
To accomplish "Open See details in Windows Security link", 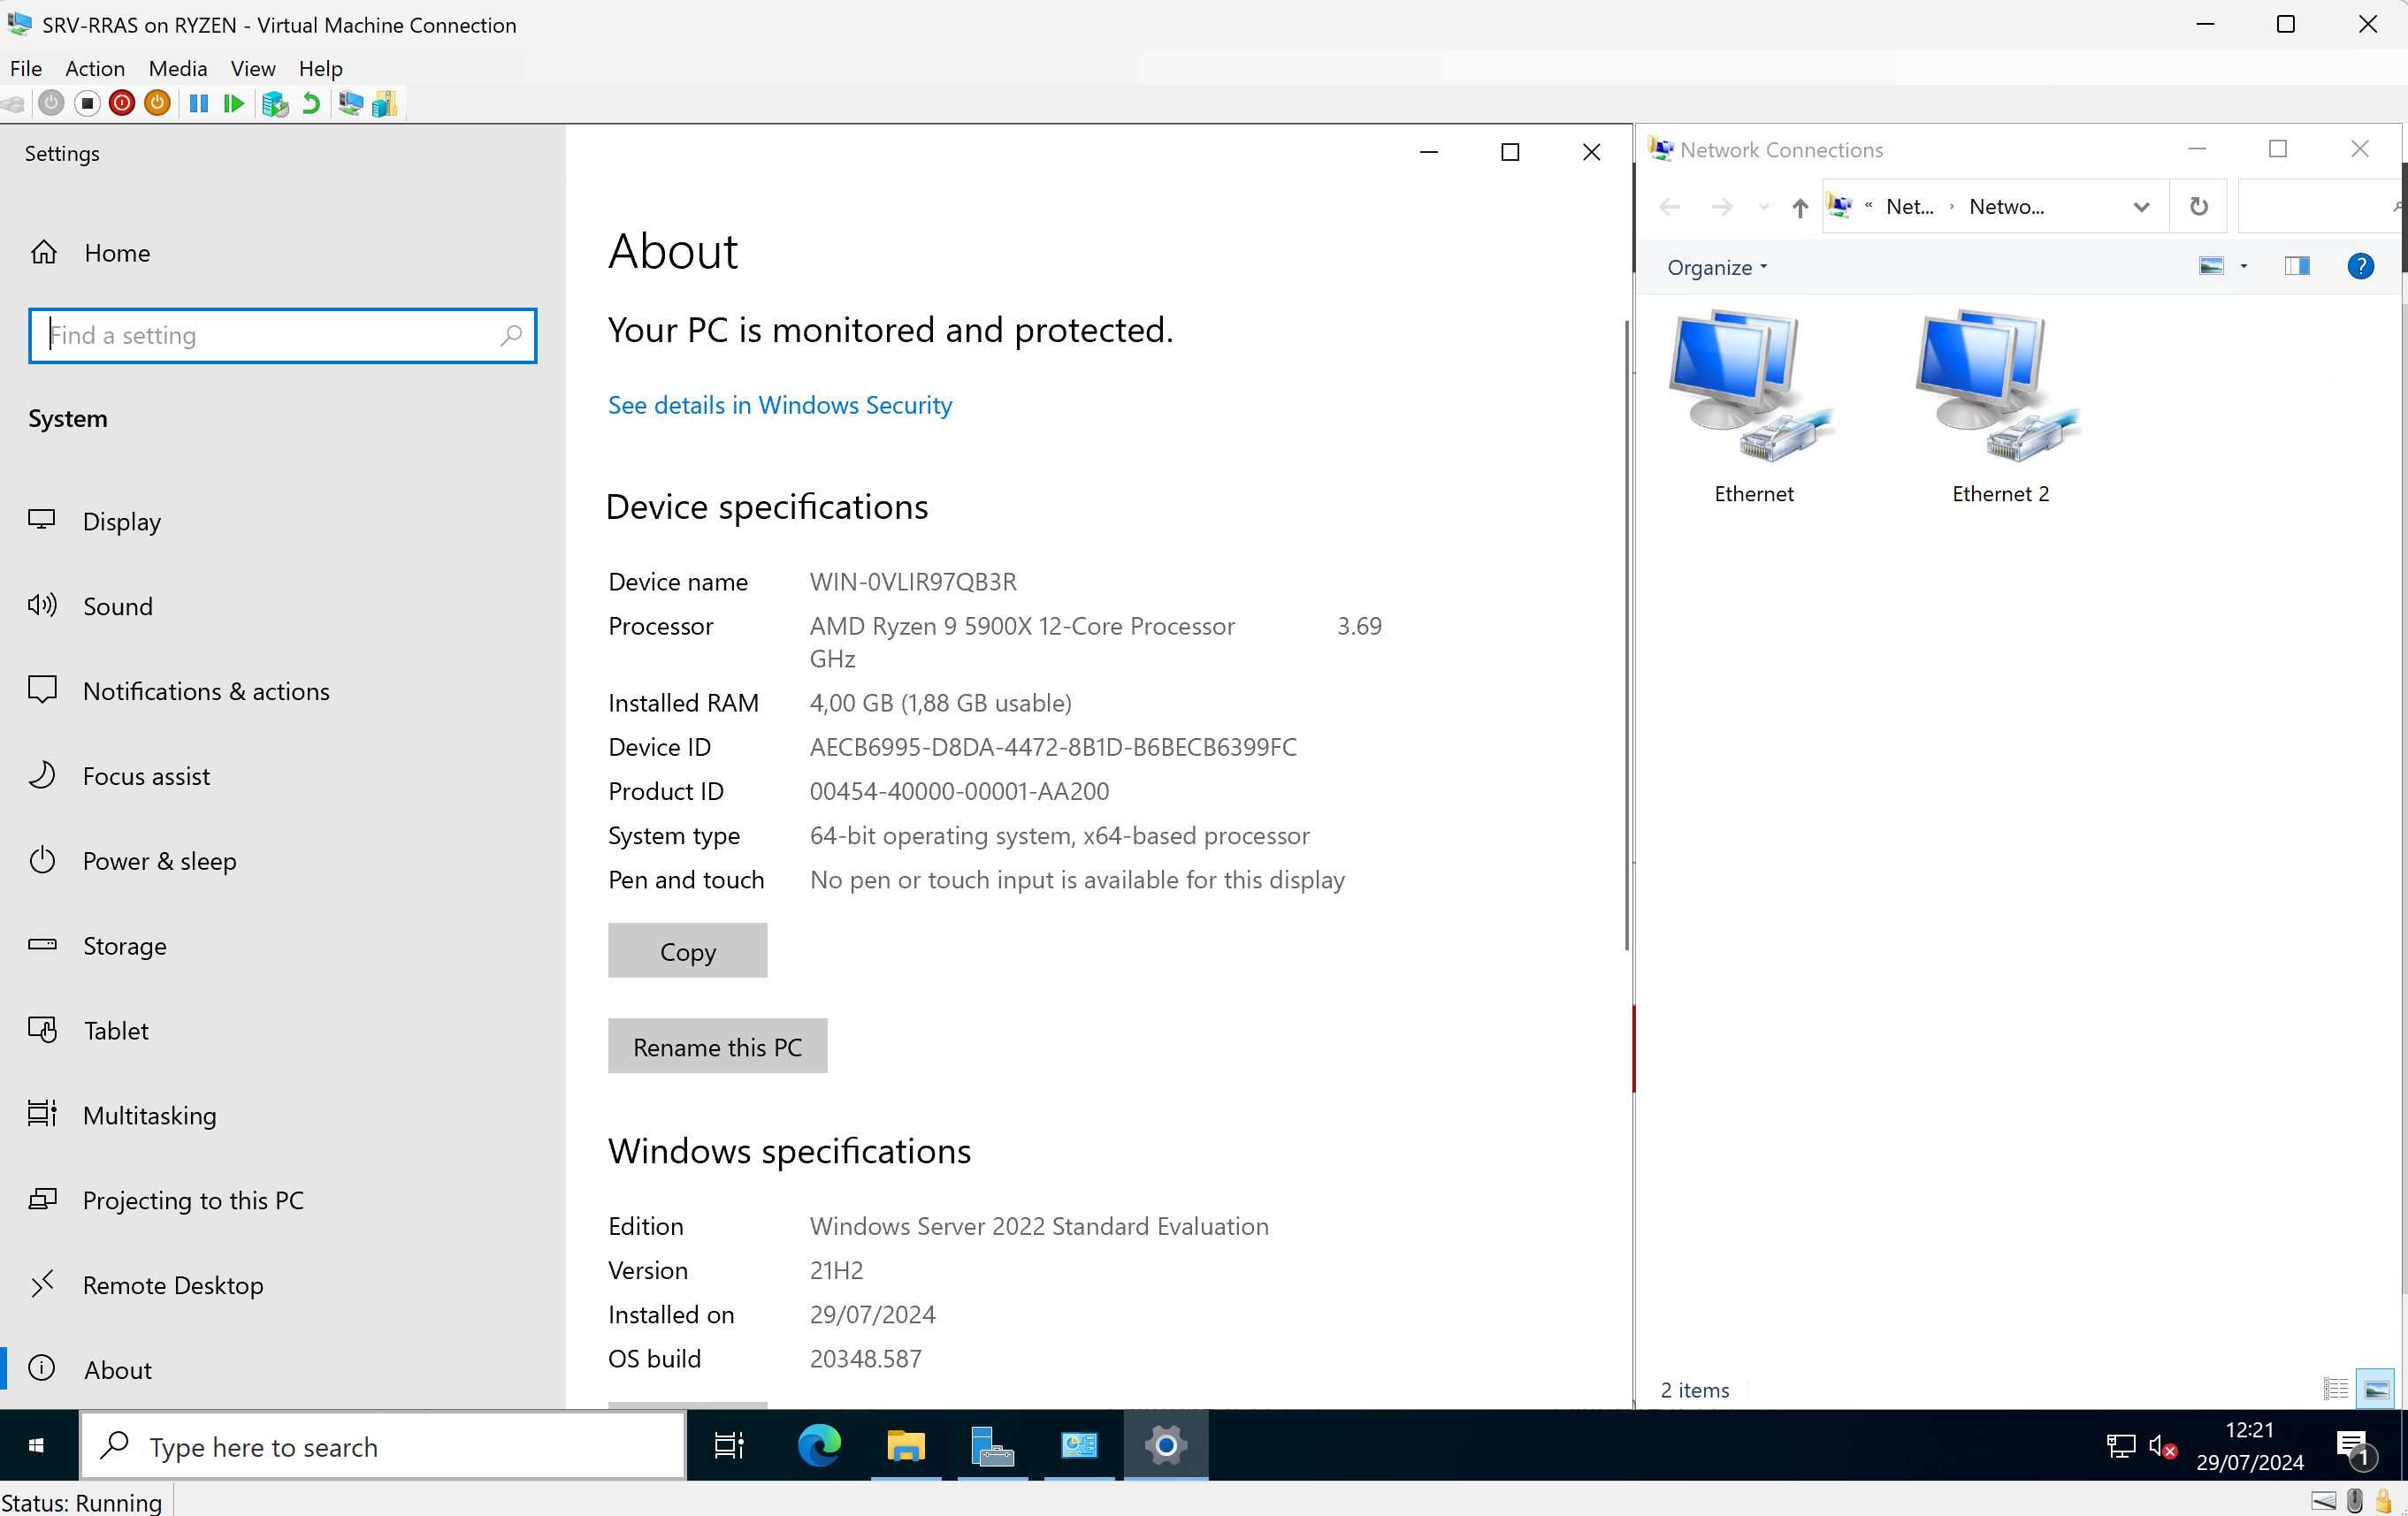I will (x=779, y=405).
